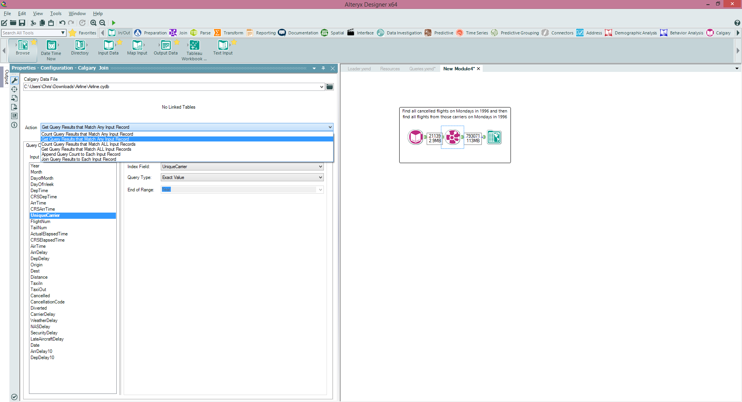Save the module with the floppy icon
Screen dimensions: 742x402
(22, 23)
